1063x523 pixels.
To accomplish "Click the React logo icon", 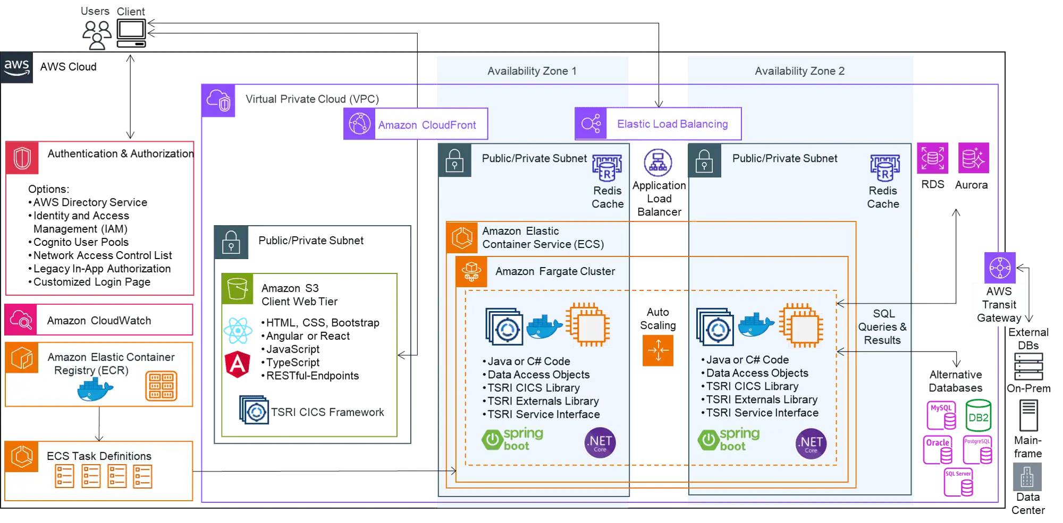I will [238, 331].
